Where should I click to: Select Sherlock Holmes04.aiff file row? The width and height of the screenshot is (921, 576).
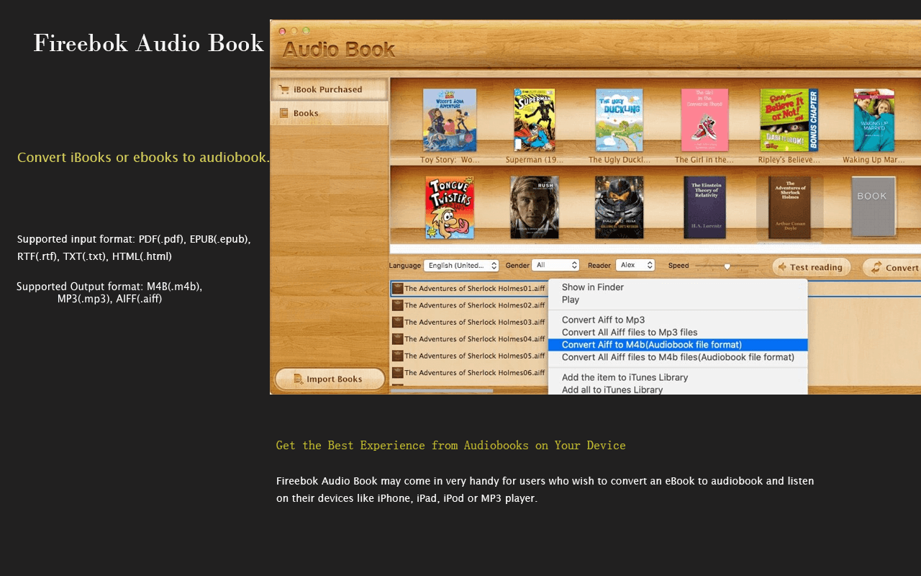pyautogui.click(x=469, y=339)
